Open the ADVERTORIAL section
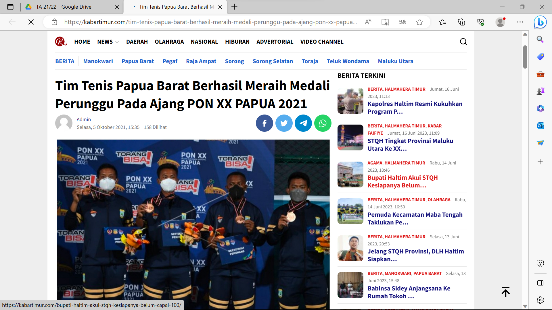Viewport: 552px width, 310px height. click(x=275, y=42)
